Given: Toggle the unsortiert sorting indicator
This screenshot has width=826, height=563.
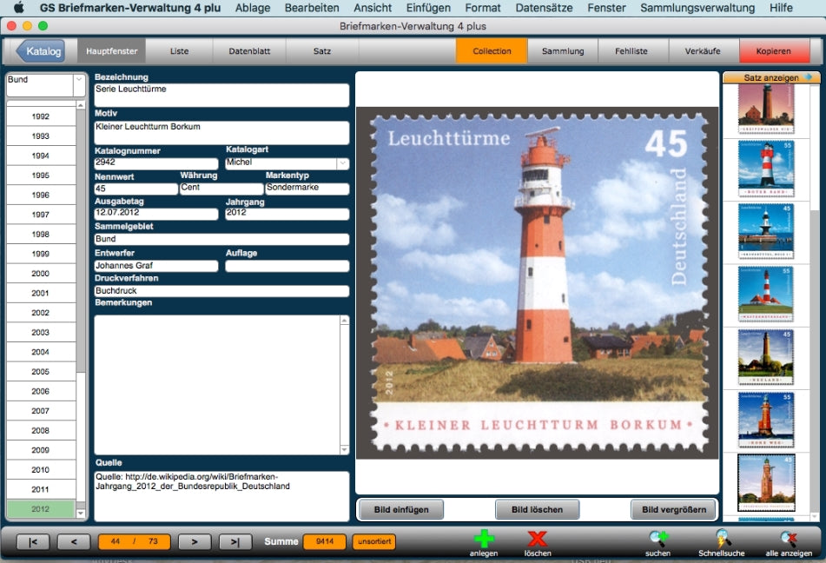Looking at the screenshot, I should pyautogui.click(x=373, y=541).
